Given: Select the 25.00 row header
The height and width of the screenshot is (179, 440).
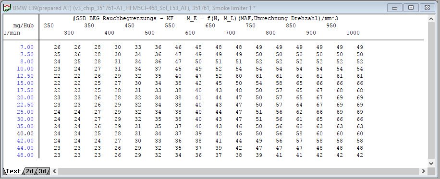Looking at the screenshot, I should click(25, 112).
